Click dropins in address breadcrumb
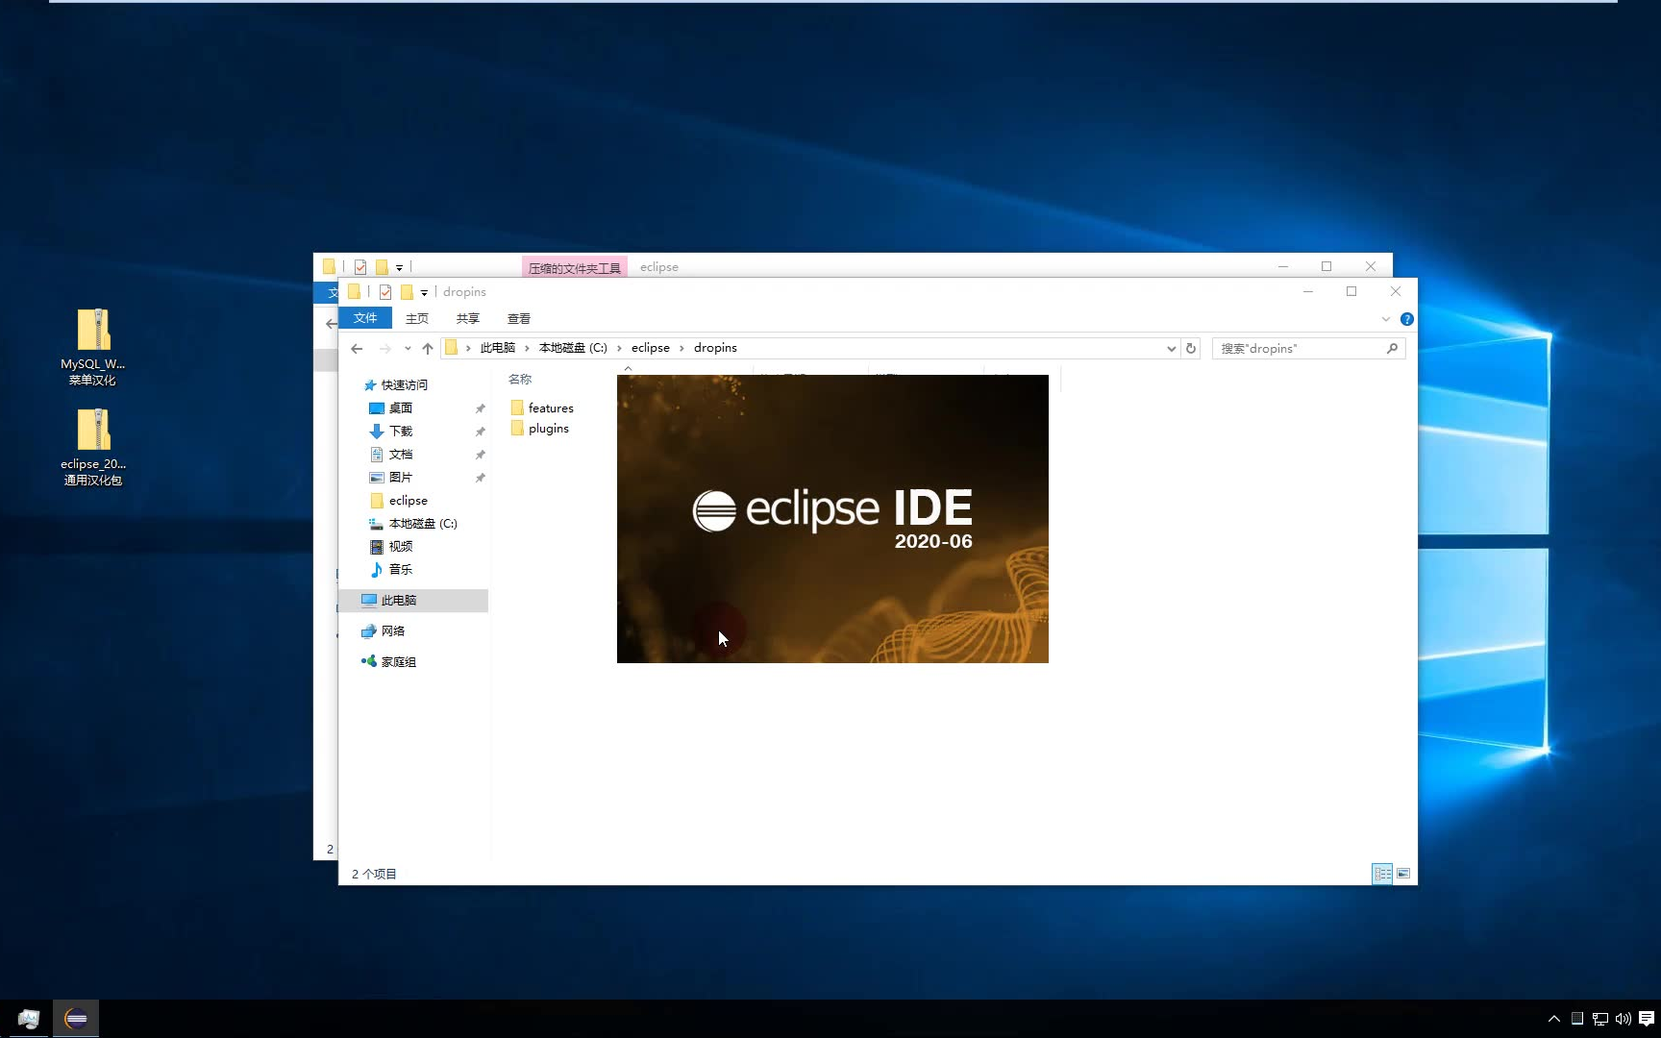 click(x=715, y=348)
